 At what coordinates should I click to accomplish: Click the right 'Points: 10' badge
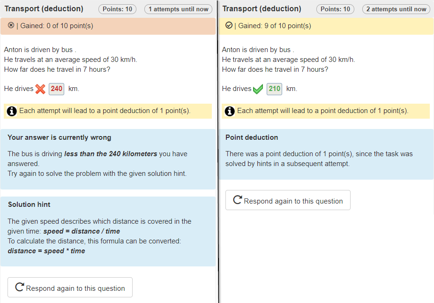point(335,9)
